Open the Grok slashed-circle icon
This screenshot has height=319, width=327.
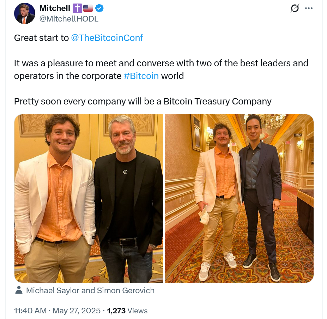tap(294, 8)
